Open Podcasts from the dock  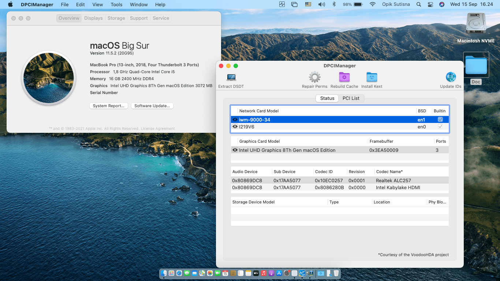click(x=271, y=273)
